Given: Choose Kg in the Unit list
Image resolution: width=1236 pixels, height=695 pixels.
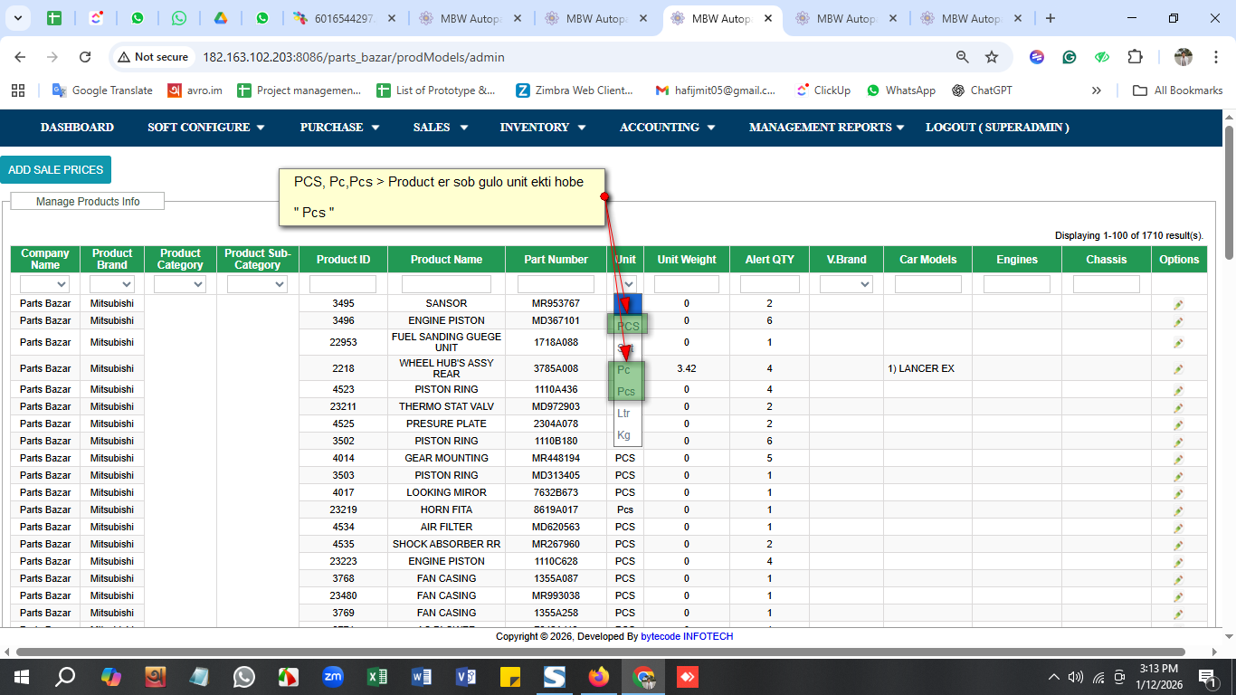Looking at the screenshot, I should pos(627,435).
